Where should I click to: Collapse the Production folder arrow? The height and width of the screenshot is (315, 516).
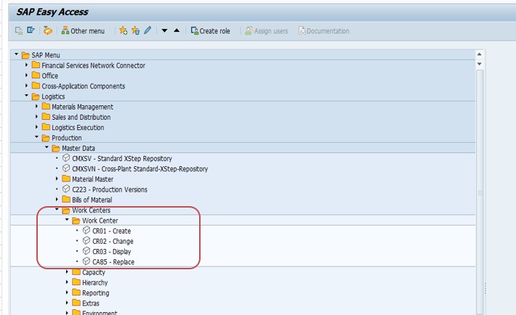tap(36, 136)
